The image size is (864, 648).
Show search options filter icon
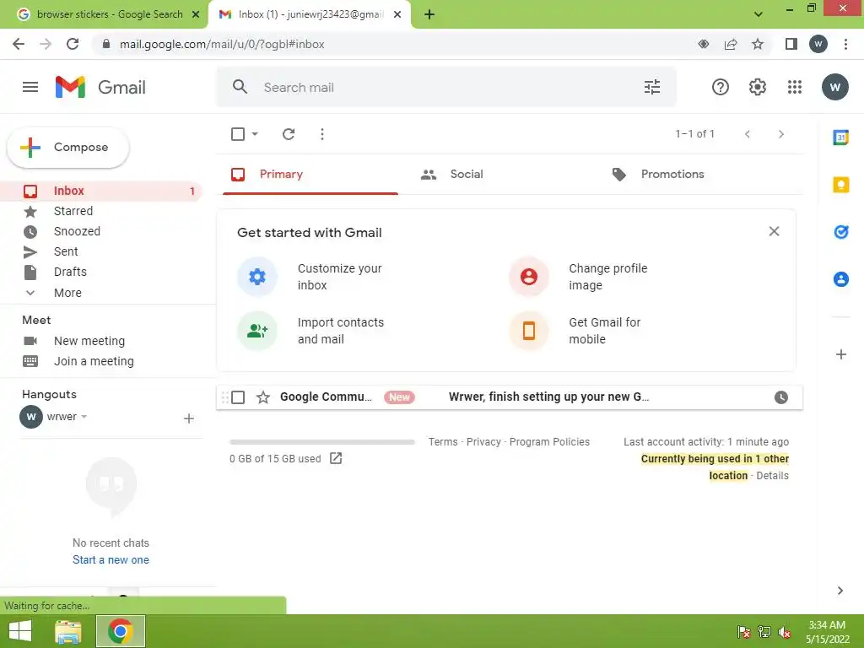click(x=652, y=87)
